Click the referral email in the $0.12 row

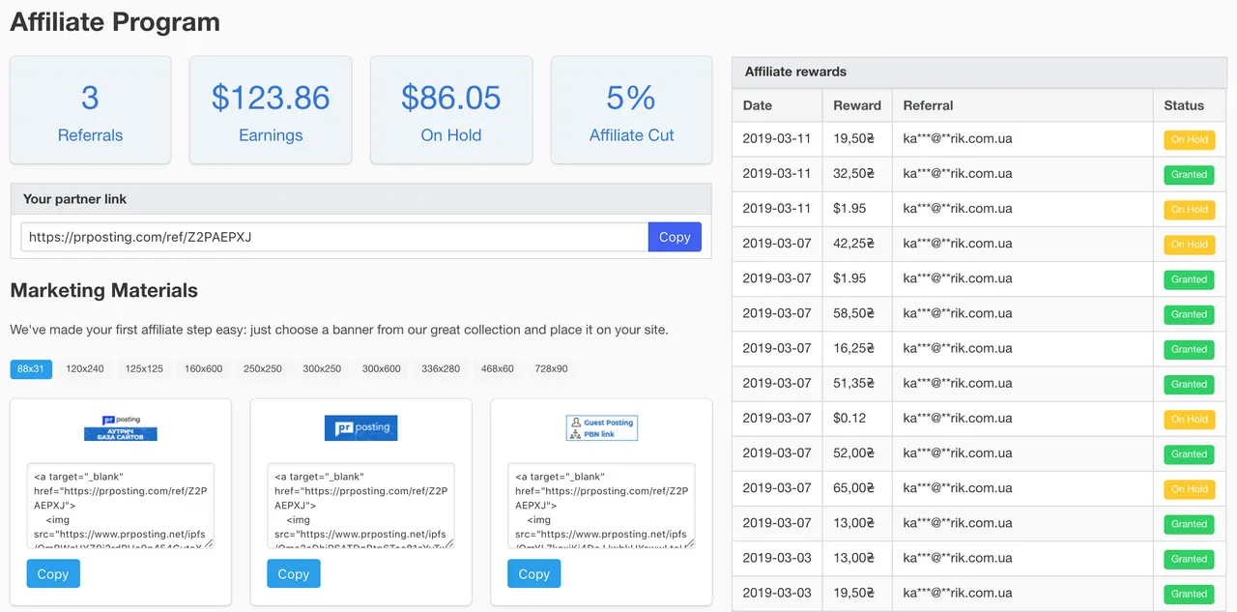tap(958, 418)
